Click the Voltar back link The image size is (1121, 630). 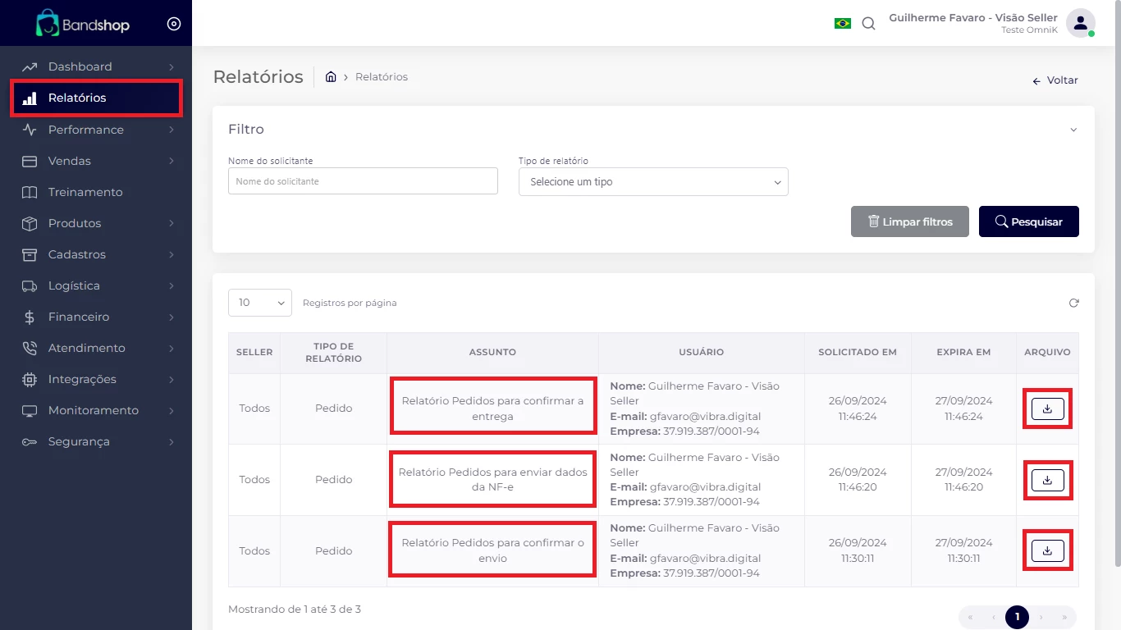pyautogui.click(x=1055, y=80)
